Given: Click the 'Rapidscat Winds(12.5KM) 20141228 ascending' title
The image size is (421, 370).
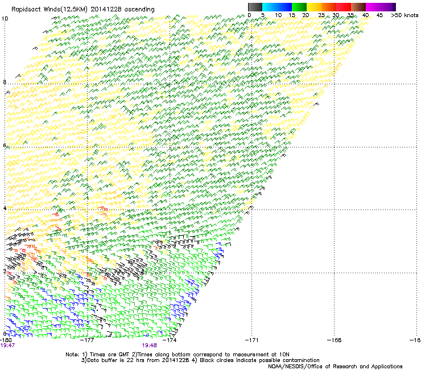Looking at the screenshot, I should (83, 10).
